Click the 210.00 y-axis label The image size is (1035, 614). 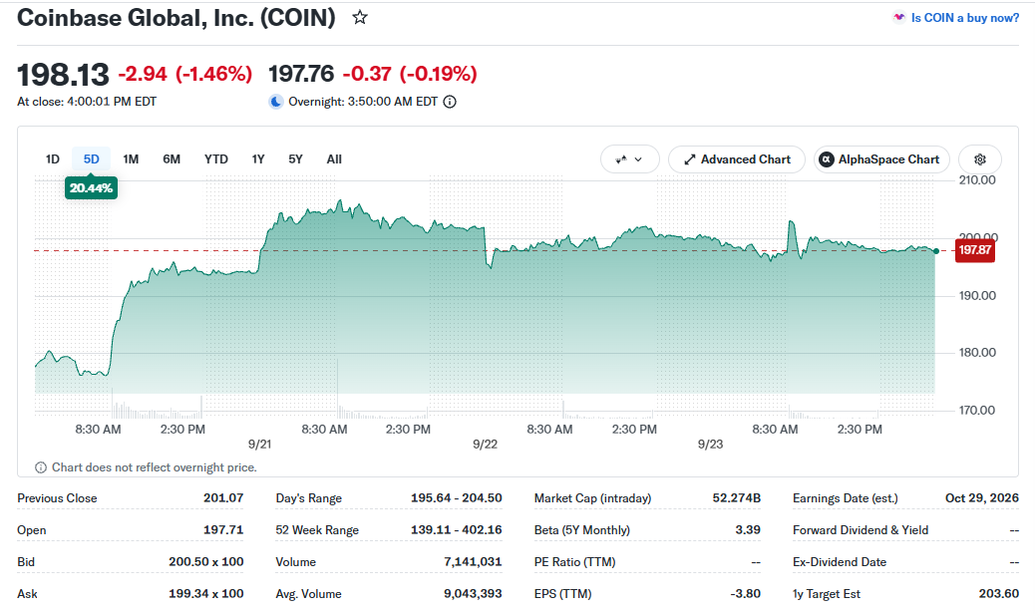coord(977,180)
